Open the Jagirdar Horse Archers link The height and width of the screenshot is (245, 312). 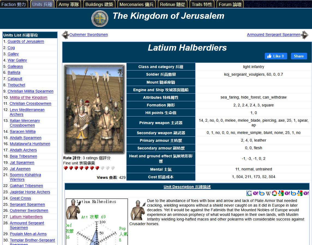tap(30, 192)
